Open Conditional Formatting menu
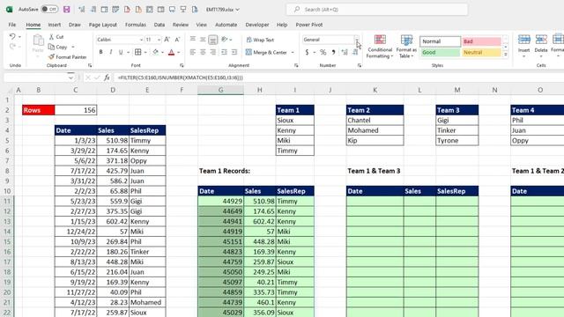The image size is (564, 317). pos(380,47)
